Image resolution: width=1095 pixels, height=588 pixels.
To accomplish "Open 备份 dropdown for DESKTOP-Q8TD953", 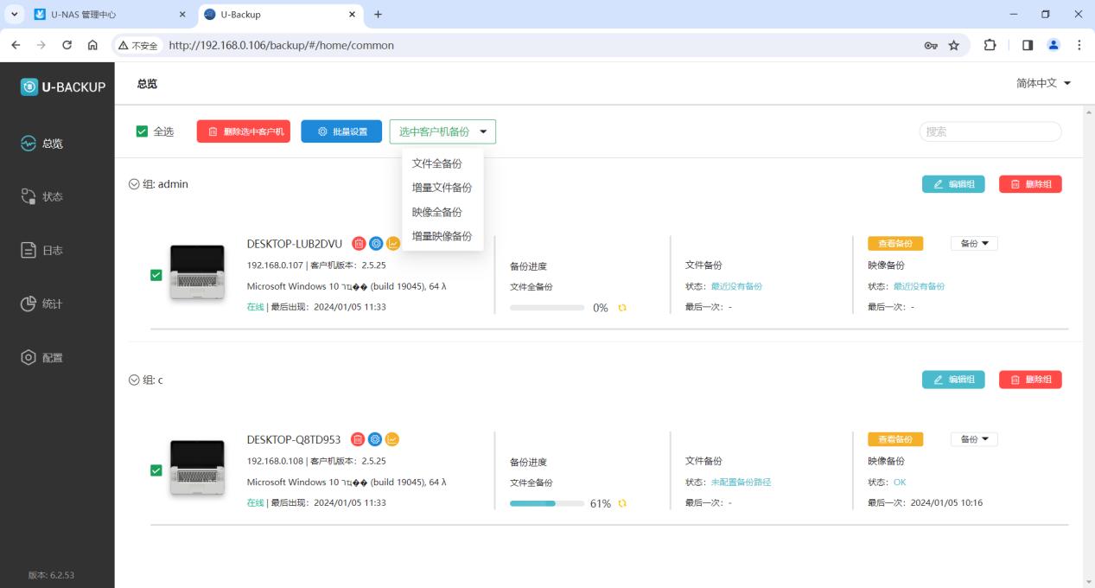I will click(974, 439).
